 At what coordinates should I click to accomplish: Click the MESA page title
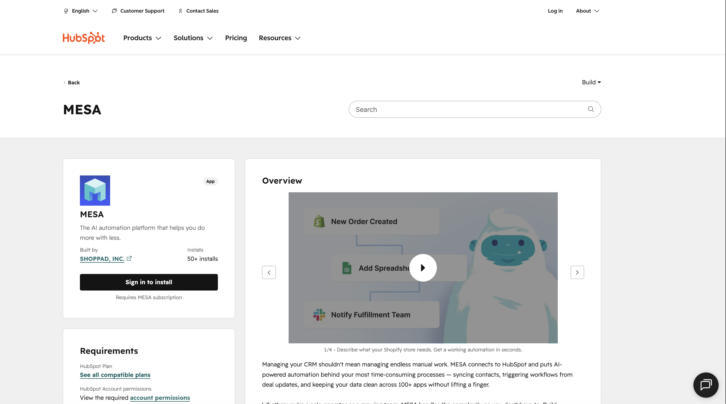tap(82, 110)
